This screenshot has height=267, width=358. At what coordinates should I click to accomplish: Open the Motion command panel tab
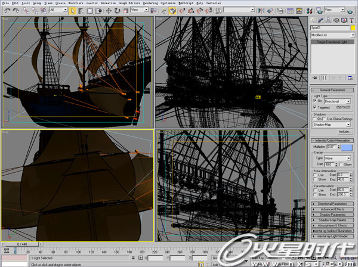pyautogui.click(x=338, y=20)
